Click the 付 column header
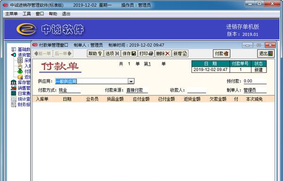283x181 pixels. pyautogui.click(x=236, y=99)
